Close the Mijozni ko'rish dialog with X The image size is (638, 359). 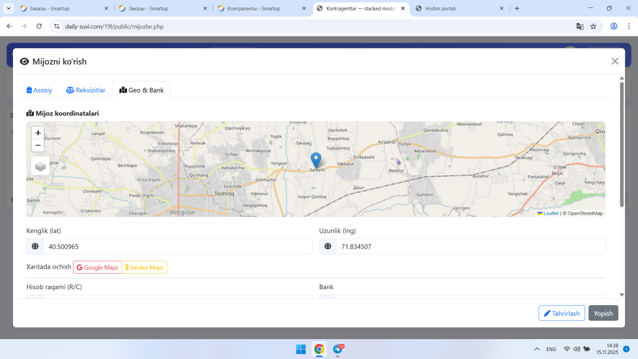point(615,61)
